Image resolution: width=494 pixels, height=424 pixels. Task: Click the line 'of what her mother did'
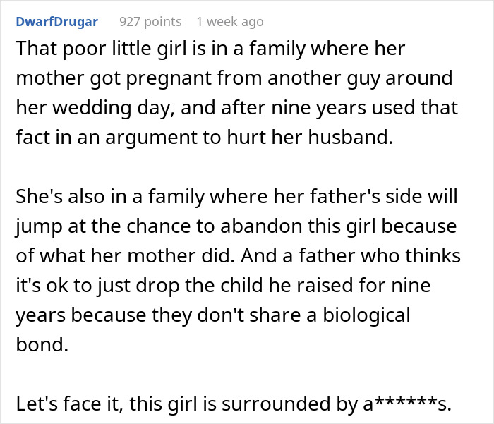click(x=239, y=255)
